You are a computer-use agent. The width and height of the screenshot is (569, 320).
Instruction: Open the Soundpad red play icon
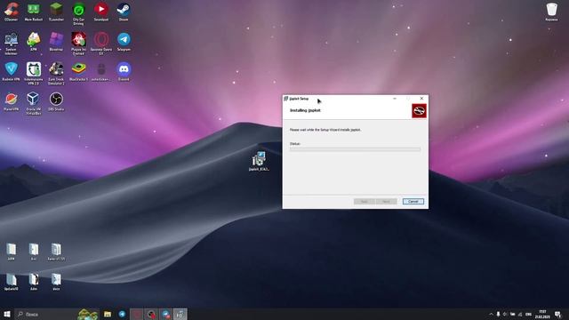pos(101,12)
